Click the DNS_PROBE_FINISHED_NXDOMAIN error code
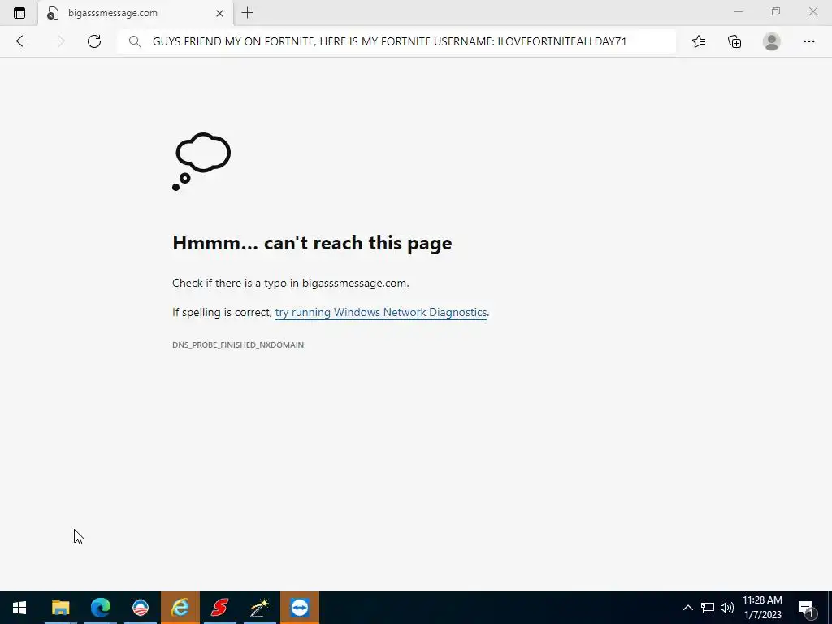This screenshot has width=832, height=624. pos(238,344)
